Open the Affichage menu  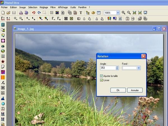(x=63, y=7)
